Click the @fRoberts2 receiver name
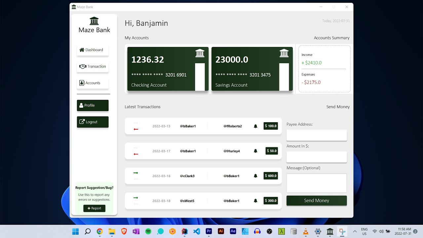 coord(233,126)
